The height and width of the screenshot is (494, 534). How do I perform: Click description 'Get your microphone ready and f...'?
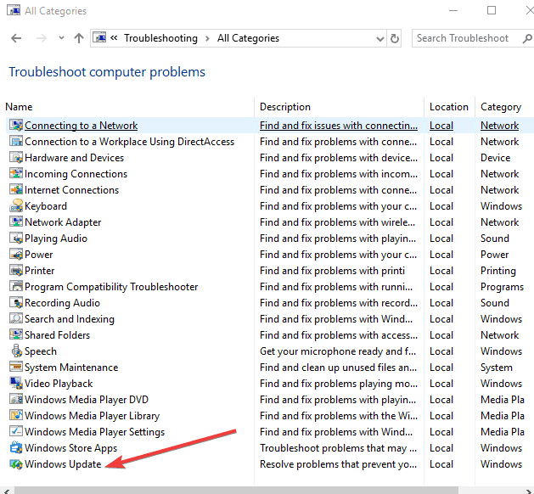[338, 351]
